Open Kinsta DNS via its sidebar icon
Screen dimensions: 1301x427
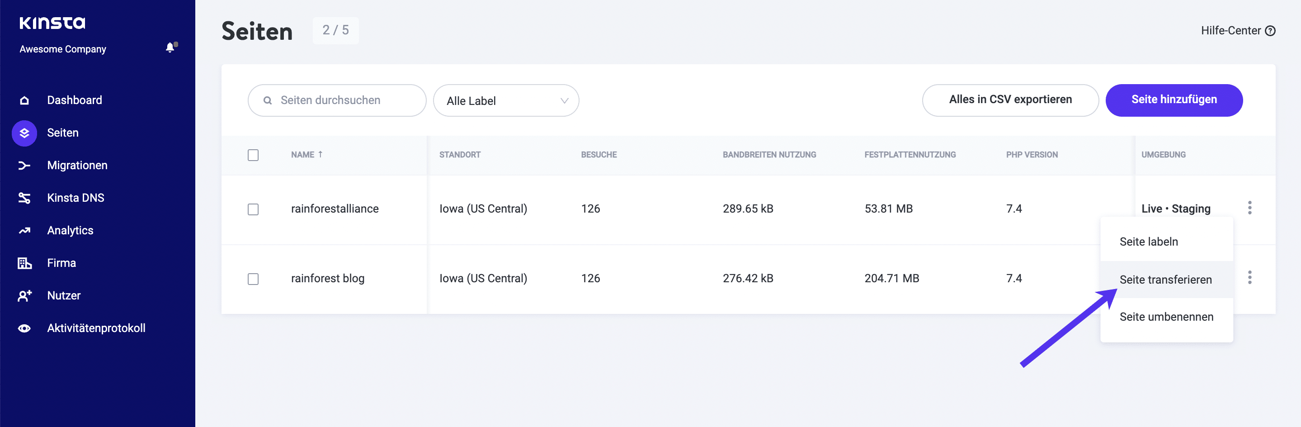[24, 198]
